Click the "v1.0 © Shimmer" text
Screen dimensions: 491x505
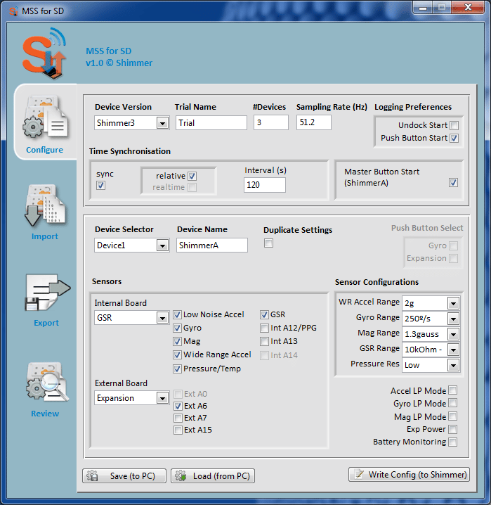point(119,63)
